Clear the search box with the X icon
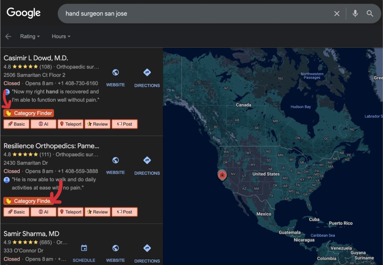Screen dimensions: 383x265 [x=337, y=14]
